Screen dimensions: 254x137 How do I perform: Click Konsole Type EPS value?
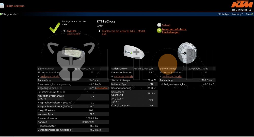click(92, 114)
